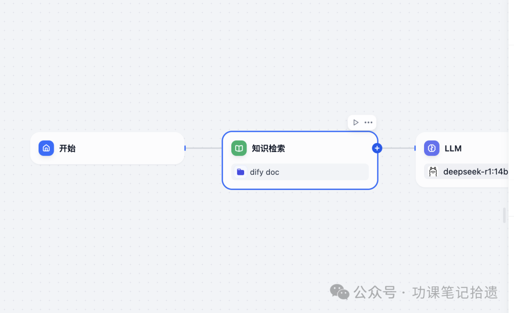Click the blue folder icon beside dify doc
514x313 pixels.
241,172
